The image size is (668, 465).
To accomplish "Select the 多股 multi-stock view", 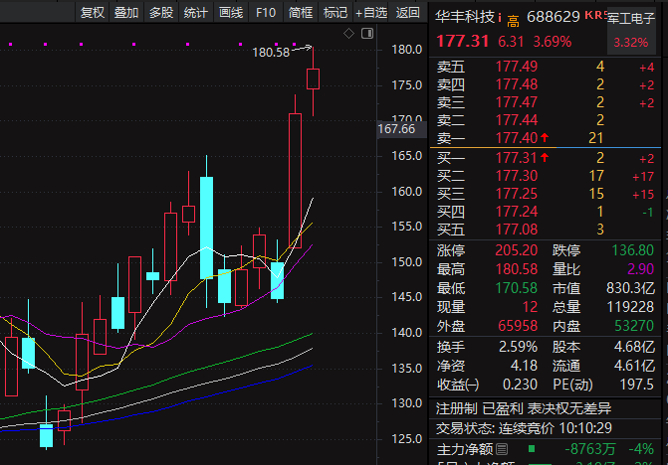I will pyautogui.click(x=161, y=13).
